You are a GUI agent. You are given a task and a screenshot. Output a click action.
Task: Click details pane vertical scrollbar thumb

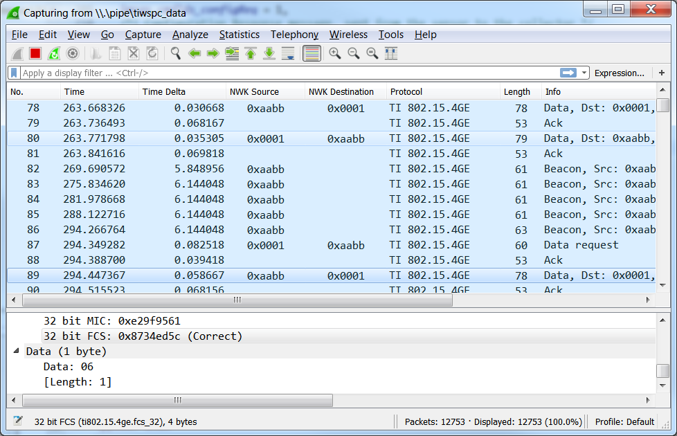[x=662, y=371]
